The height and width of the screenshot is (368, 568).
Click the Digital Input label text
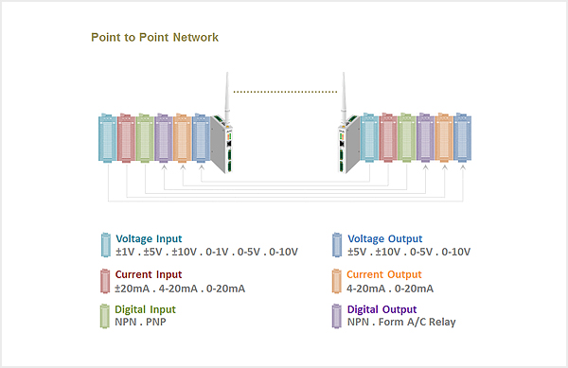pos(145,309)
